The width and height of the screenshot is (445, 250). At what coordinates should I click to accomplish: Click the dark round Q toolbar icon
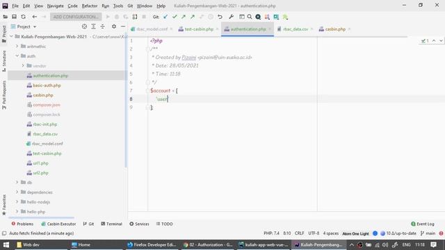(258, 17)
